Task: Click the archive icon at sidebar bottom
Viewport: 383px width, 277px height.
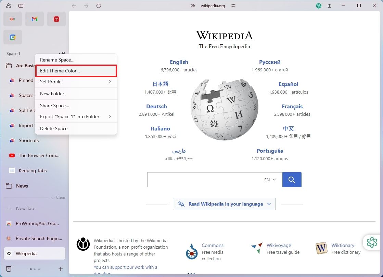Action: (x=9, y=269)
